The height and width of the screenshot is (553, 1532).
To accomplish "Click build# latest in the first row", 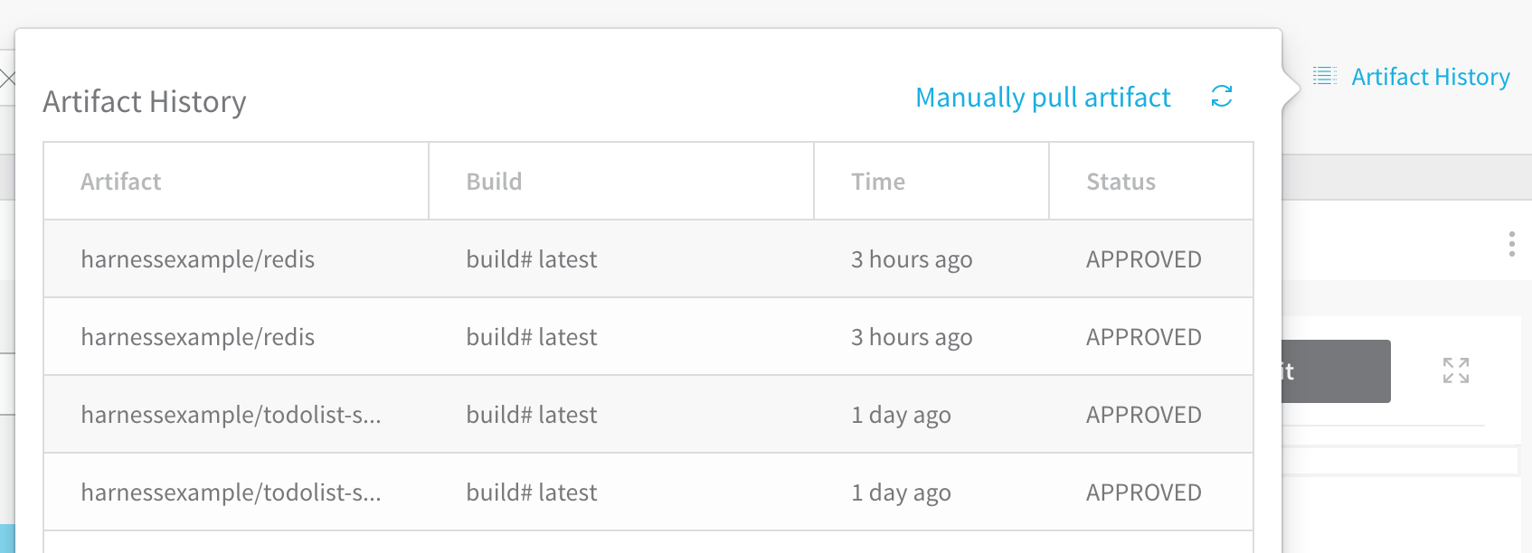I will point(532,259).
